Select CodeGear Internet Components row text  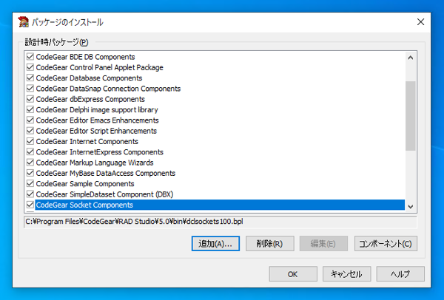point(87,141)
